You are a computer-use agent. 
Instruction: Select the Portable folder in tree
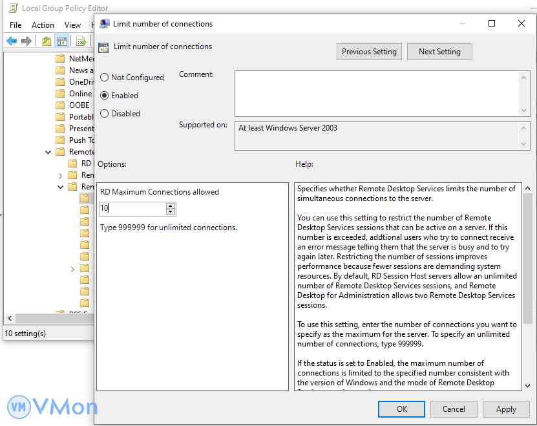75,117
